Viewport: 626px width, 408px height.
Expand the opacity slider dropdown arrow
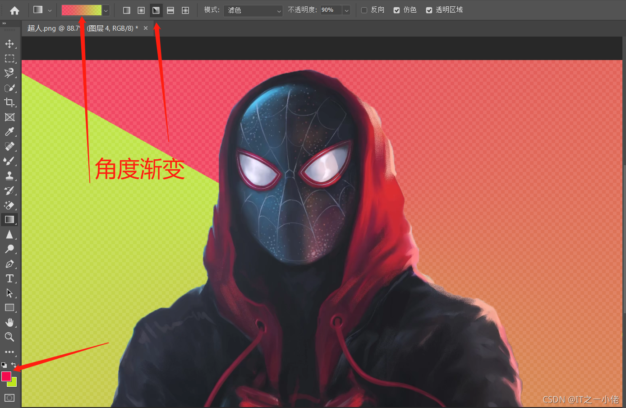346,10
